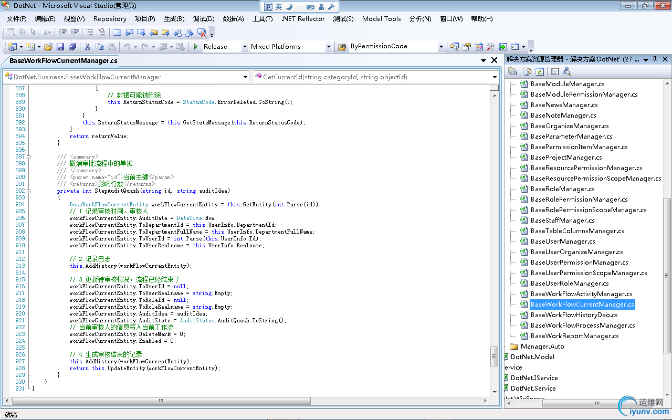The height and width of the screenshot is (420, 672).
Task: Click the New Project toolbar icon
Action: coord(12,47)
